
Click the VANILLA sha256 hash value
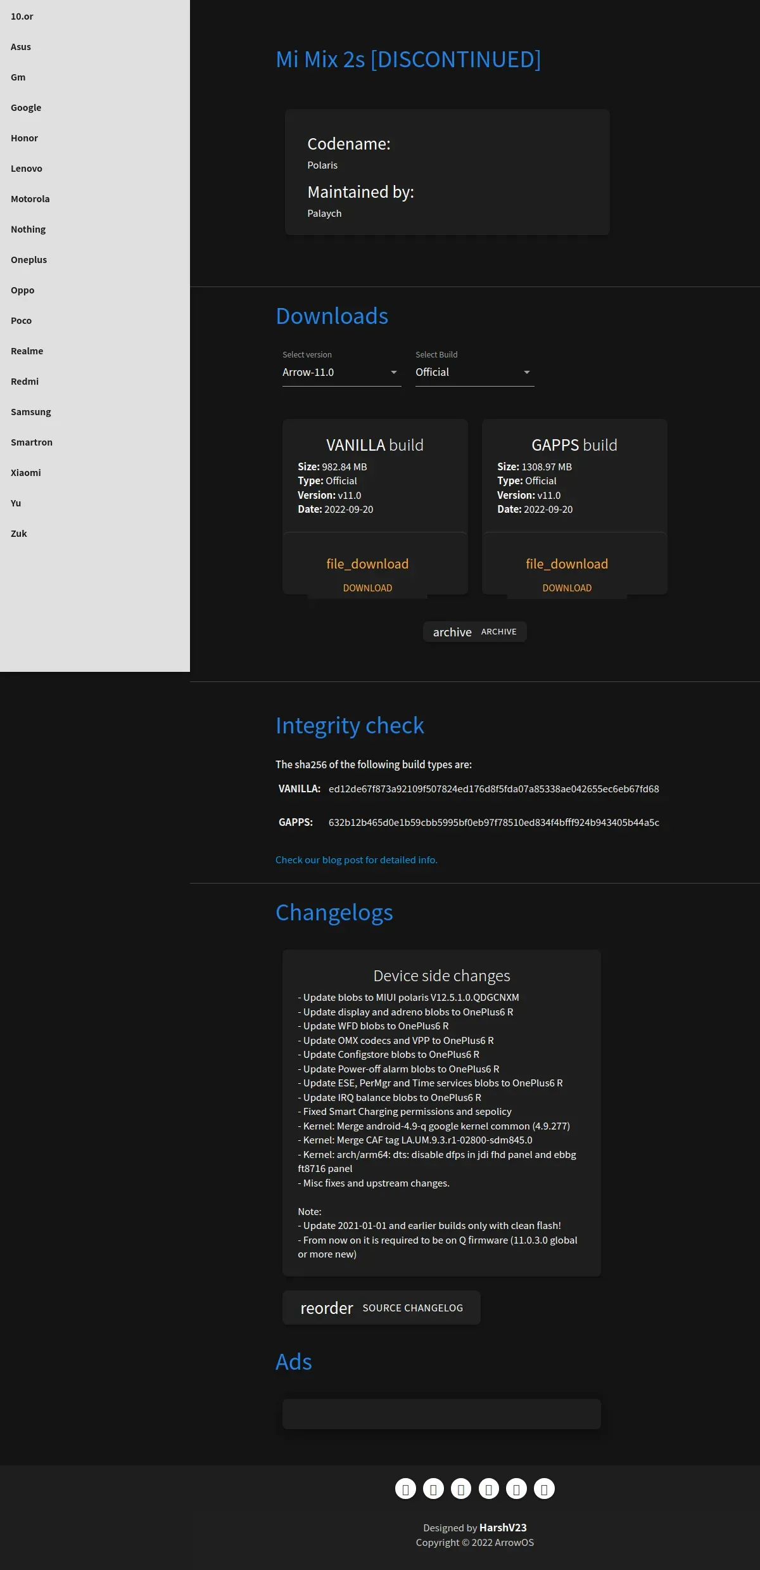[494, 789]
